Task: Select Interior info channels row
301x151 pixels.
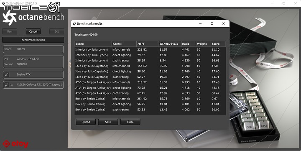Action: pyautogui.click(x=150, y=49)
